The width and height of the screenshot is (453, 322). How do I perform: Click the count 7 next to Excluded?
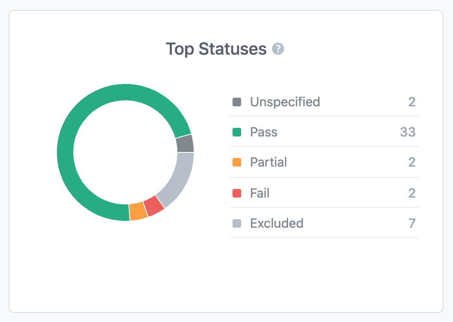point(412,223)
